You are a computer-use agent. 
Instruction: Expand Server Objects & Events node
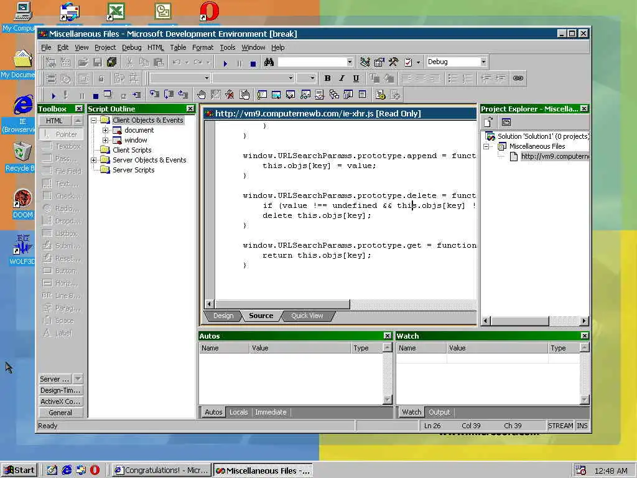pos(93,160)
